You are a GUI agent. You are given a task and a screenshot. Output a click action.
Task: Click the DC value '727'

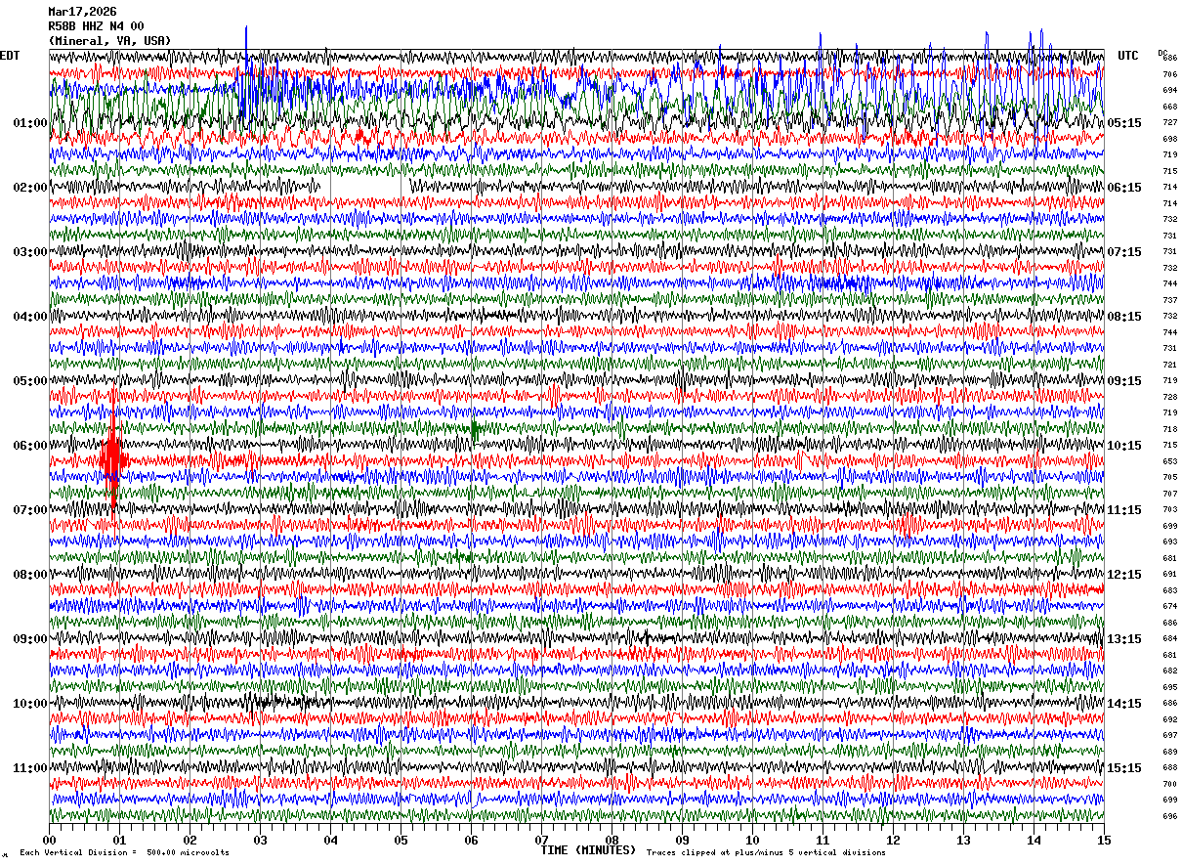(x=1169, y=123)
